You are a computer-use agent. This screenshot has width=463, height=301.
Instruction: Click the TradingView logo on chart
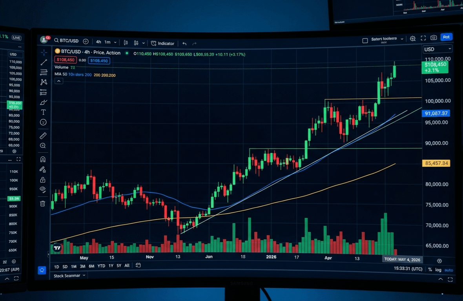(57, 248)
